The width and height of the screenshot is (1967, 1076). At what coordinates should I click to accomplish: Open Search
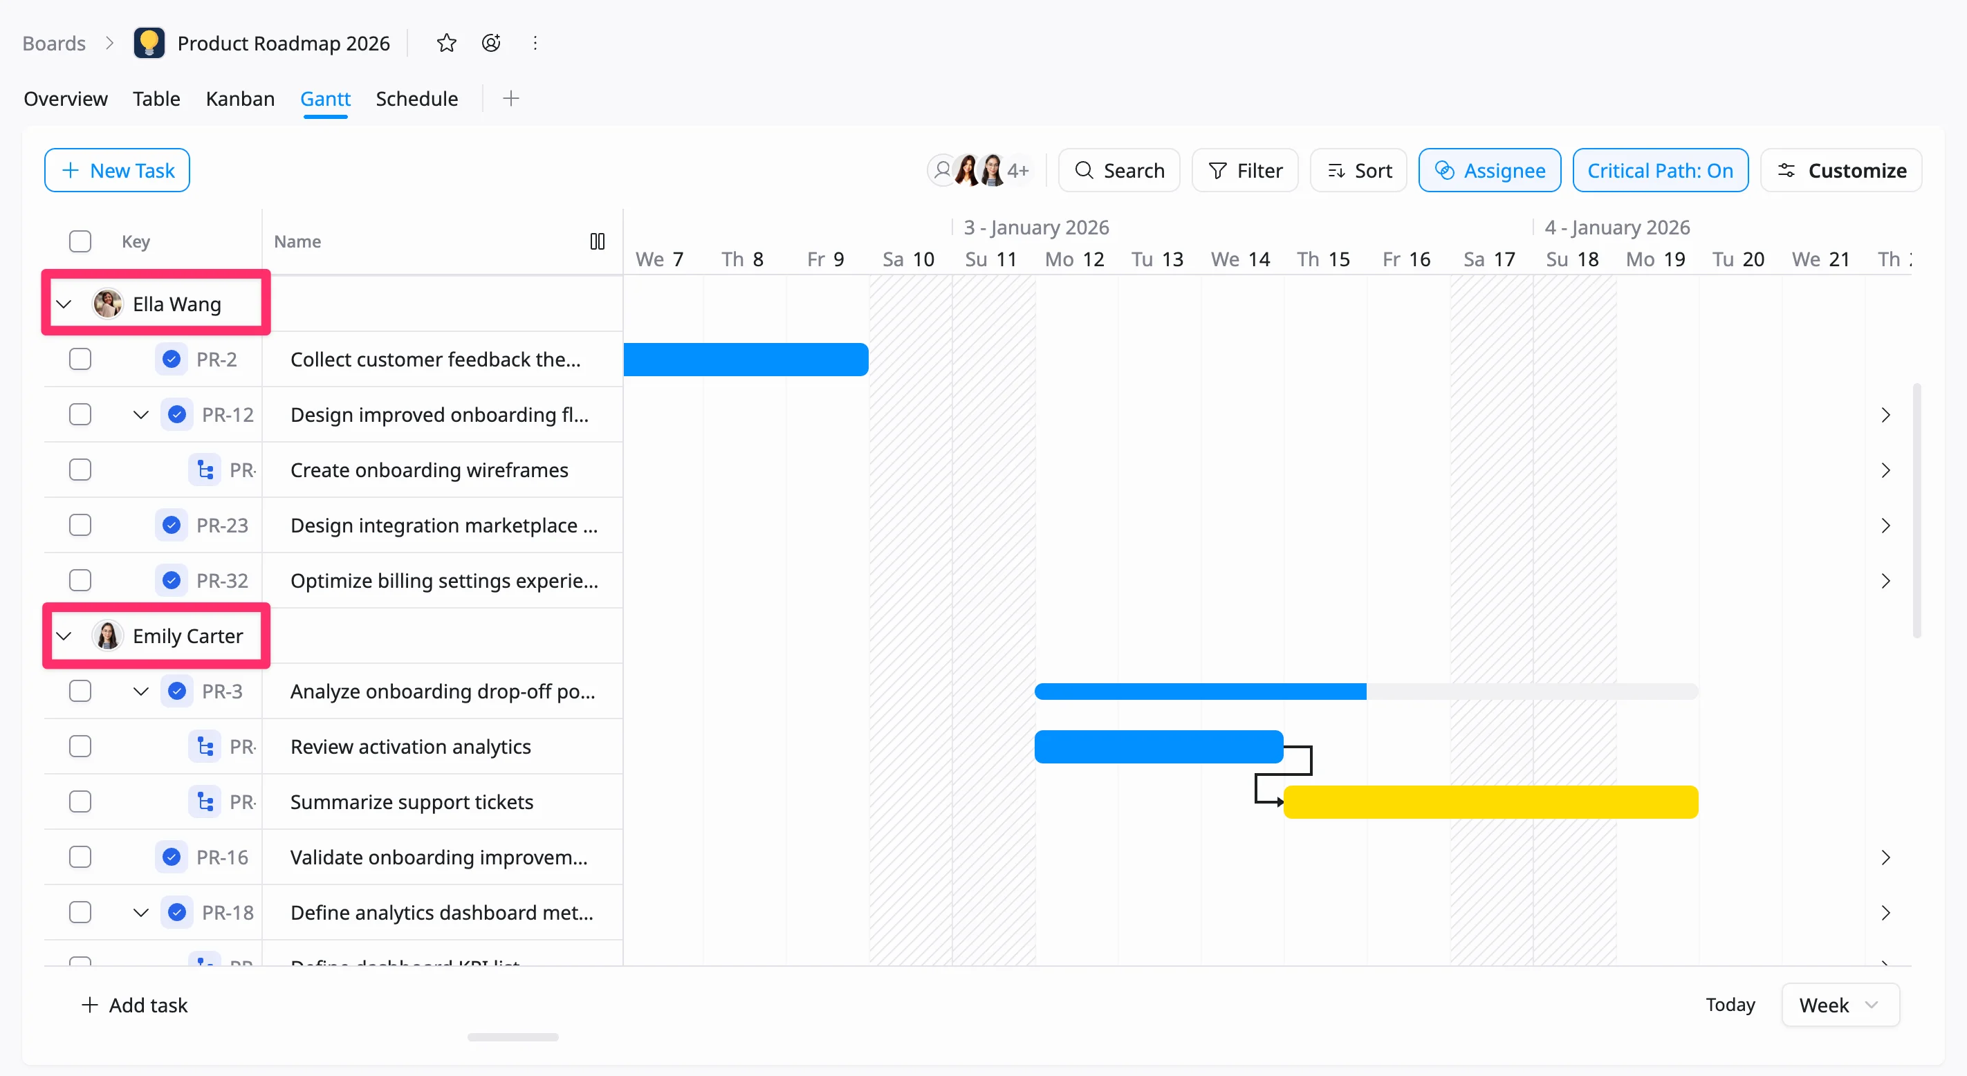click(x=1118, y=170)
